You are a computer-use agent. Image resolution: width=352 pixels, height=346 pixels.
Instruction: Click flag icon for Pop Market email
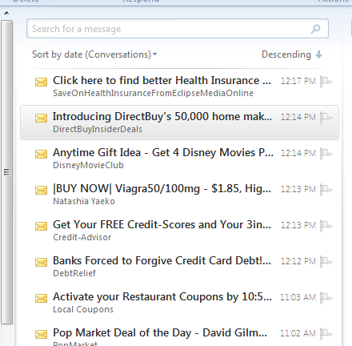click(326, 333)
